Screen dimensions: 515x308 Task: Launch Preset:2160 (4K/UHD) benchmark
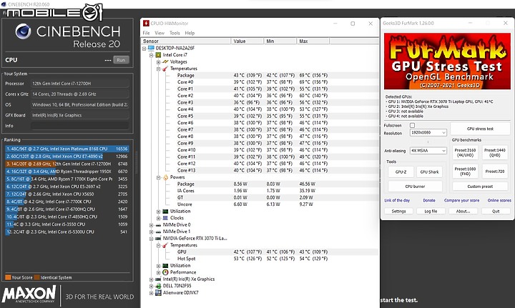coord(465,152)
